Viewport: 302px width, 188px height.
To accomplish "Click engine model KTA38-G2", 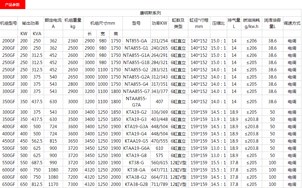I will (136, 177).
